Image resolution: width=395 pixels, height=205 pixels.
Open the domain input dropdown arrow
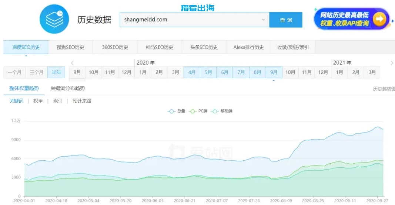[x=263, y=20]
